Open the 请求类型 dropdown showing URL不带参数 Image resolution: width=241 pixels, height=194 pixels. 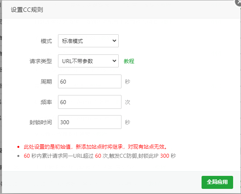88,61
